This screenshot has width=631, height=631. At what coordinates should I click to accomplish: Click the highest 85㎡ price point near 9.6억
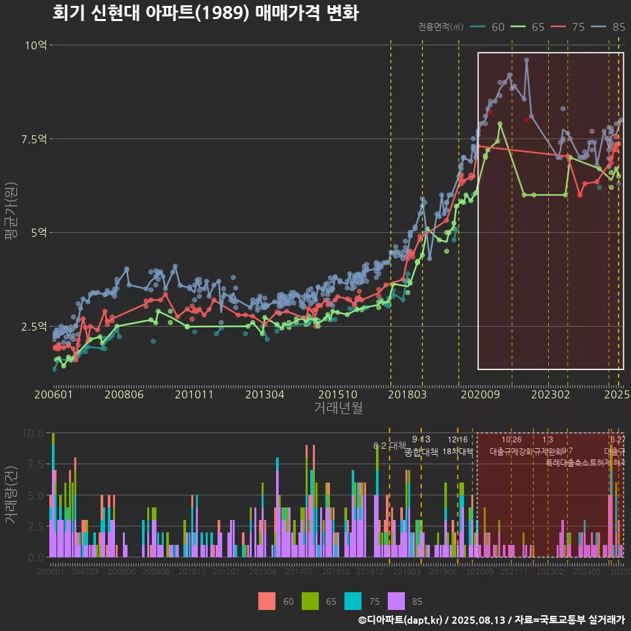click(x=526, y=60)
